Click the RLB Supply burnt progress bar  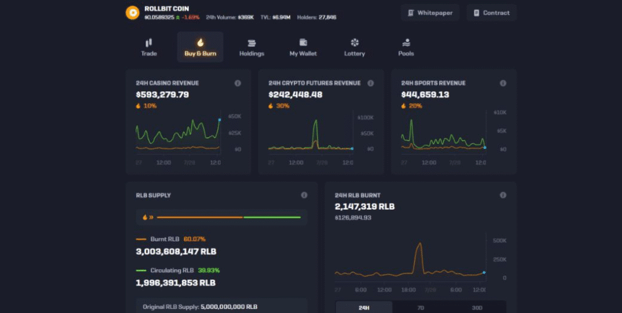pyautogui.click(x=199, y=217)
